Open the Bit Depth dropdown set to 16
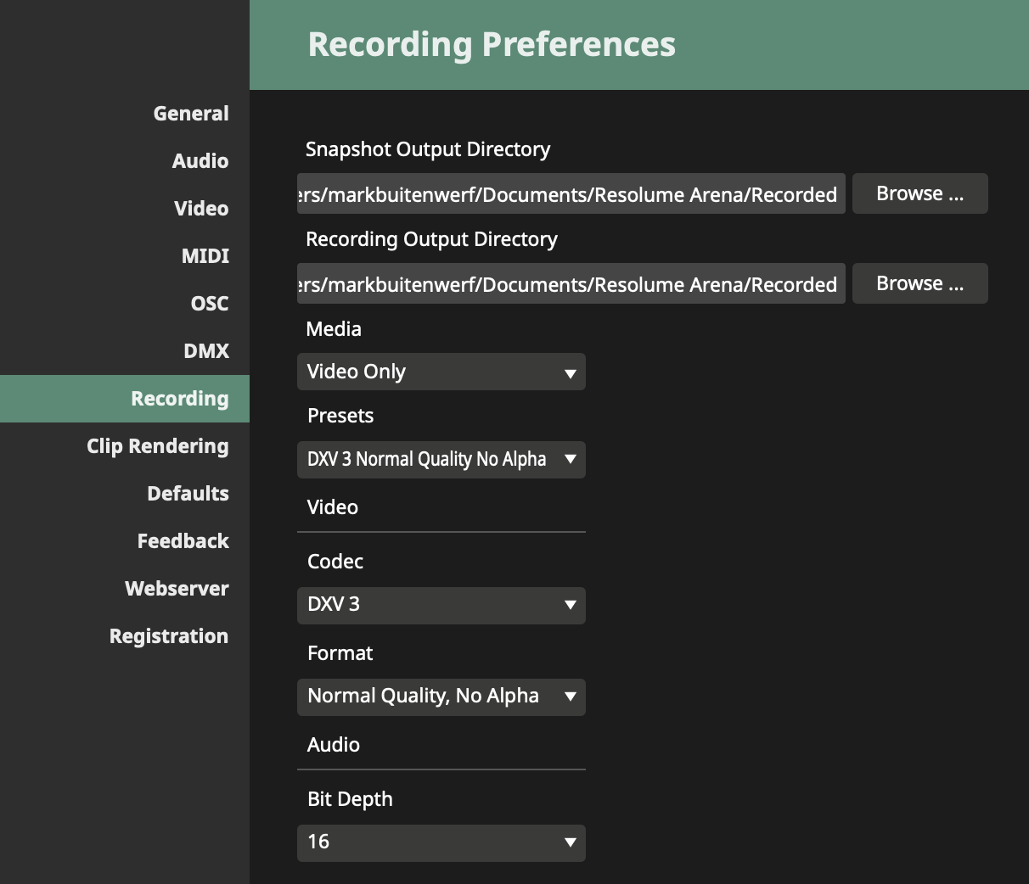 pyautogui.click(x=441, y=842)
